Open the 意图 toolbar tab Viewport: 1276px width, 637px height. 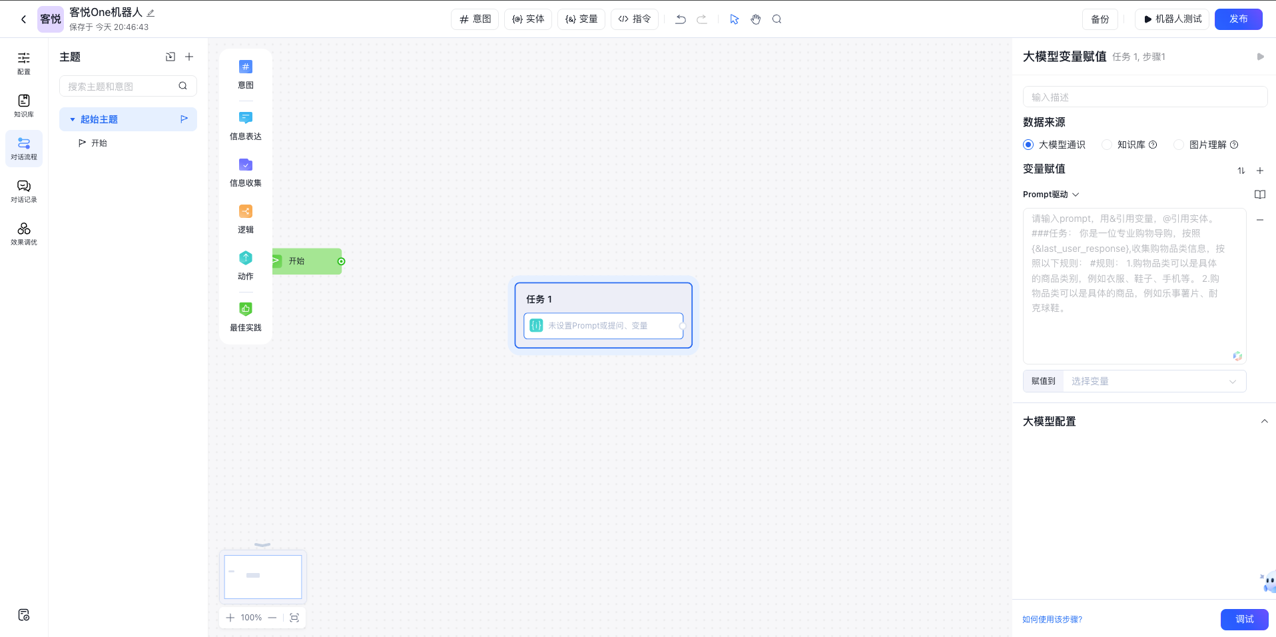pos(476,19)
